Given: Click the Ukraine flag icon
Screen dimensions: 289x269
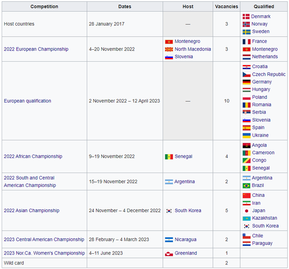Looking at the screenshot, I should (246, 136).
